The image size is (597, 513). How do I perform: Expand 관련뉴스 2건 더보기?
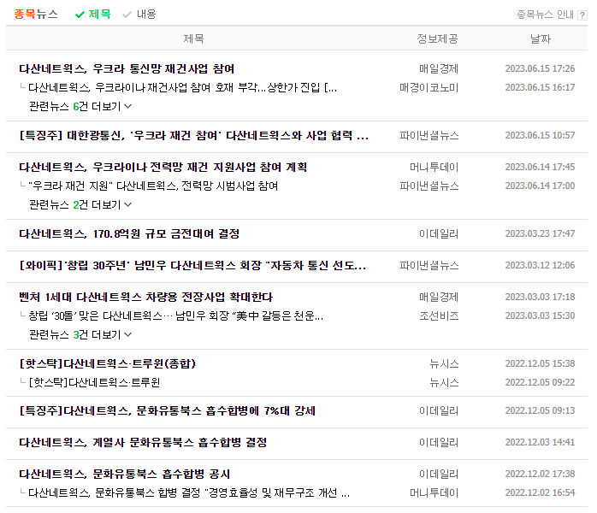point(80,204)
